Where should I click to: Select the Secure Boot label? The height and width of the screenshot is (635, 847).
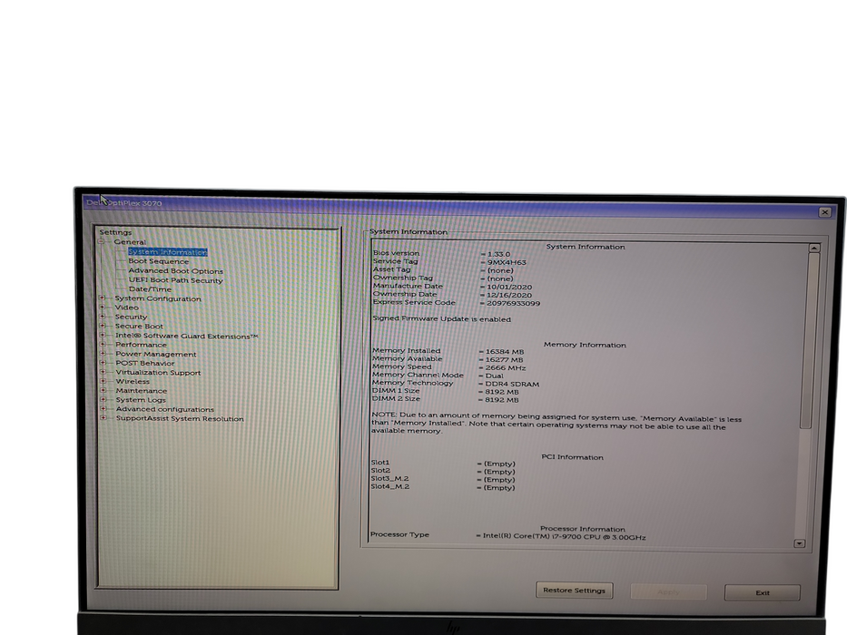tap(139, 327)
